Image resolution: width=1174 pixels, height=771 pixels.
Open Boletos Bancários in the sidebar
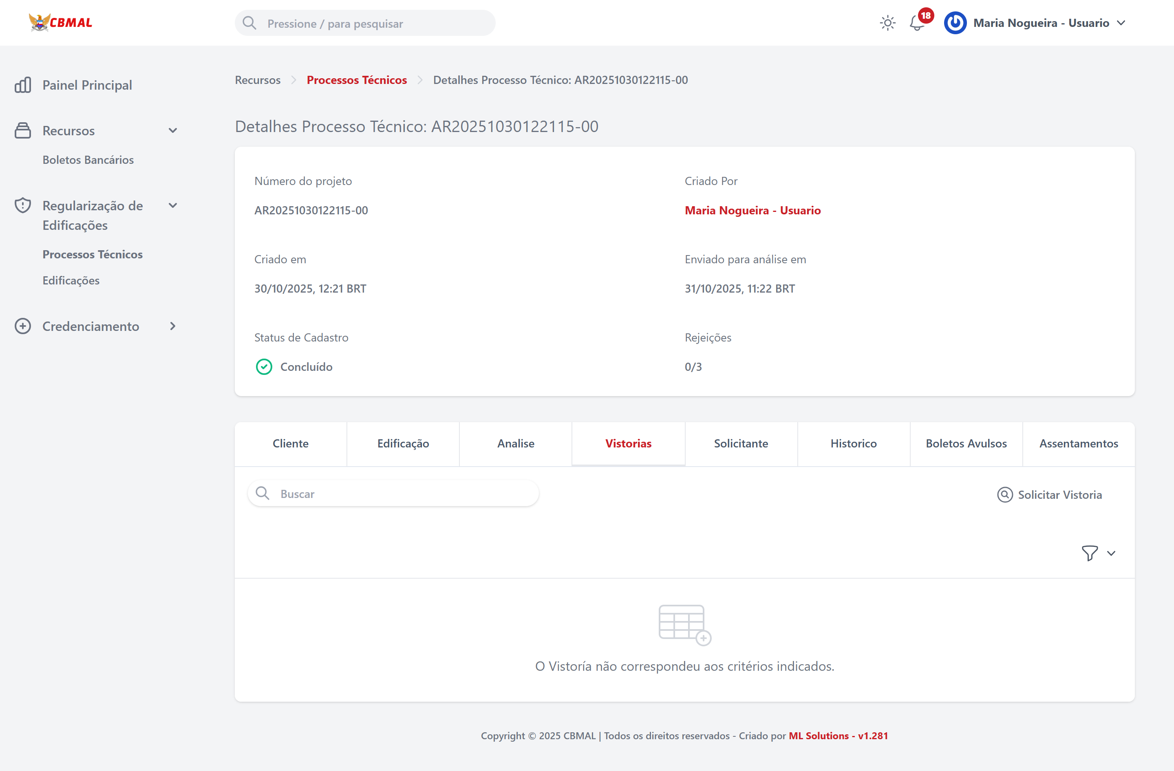pyautogui.click(x=88, y=160)
